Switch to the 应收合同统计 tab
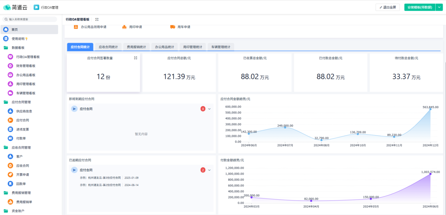The width and height of the screenshot is (446, 215). pyautogui.click(x=107, y=47)
